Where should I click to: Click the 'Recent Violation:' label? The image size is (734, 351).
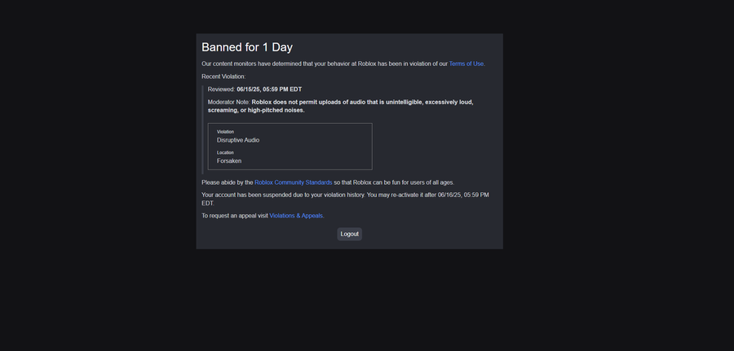(223, 77)
